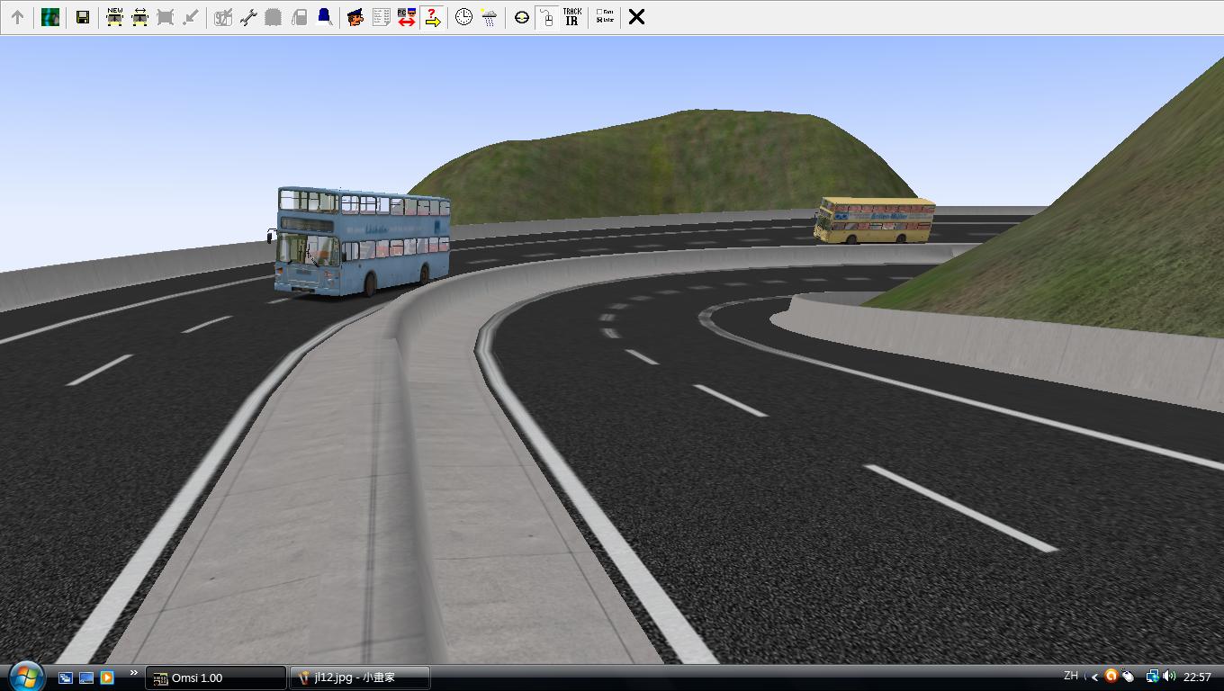Click the steering wheel icon
This screenshot has height=691, width=1224.
[x=521, y=17]
